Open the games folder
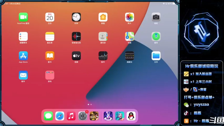 [x=50, y=75]
